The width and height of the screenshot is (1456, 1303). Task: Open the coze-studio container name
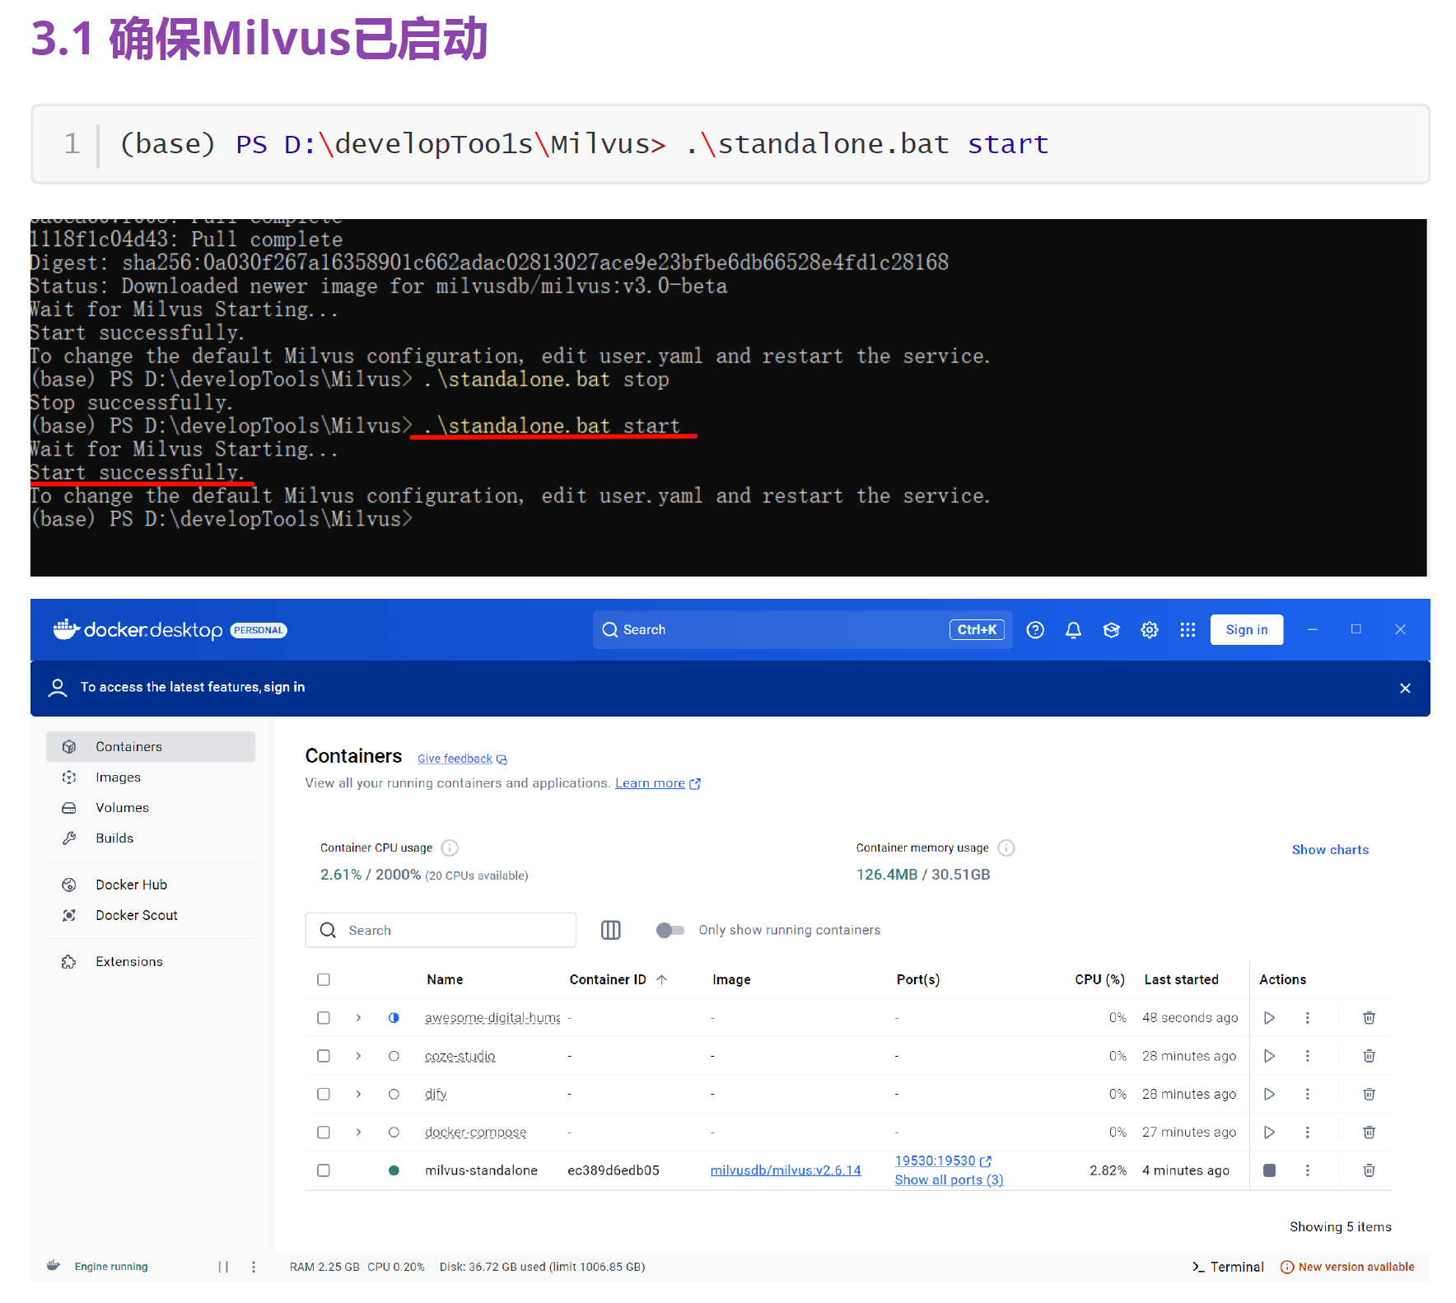pyautogui.click(x=460, y=1056)
